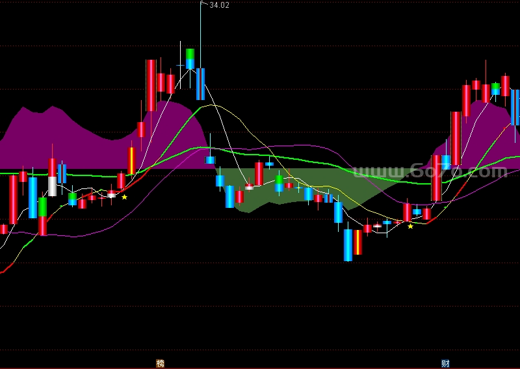Click the www.6070.com watermark text

click(429, 172)
